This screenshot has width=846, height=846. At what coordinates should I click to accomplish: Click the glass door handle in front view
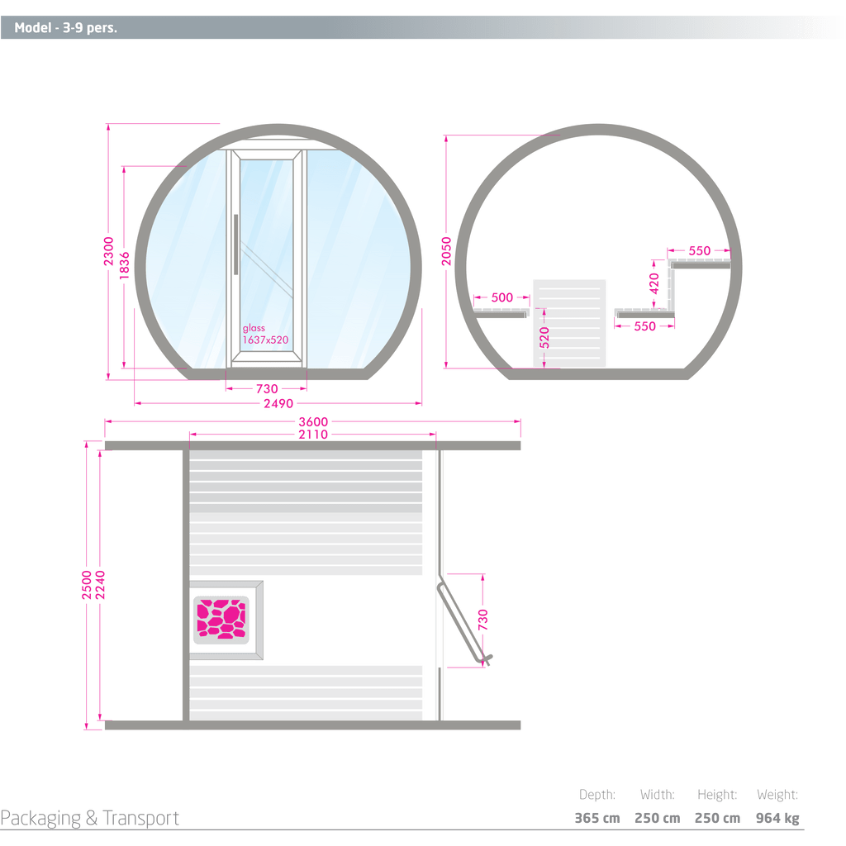236,245
